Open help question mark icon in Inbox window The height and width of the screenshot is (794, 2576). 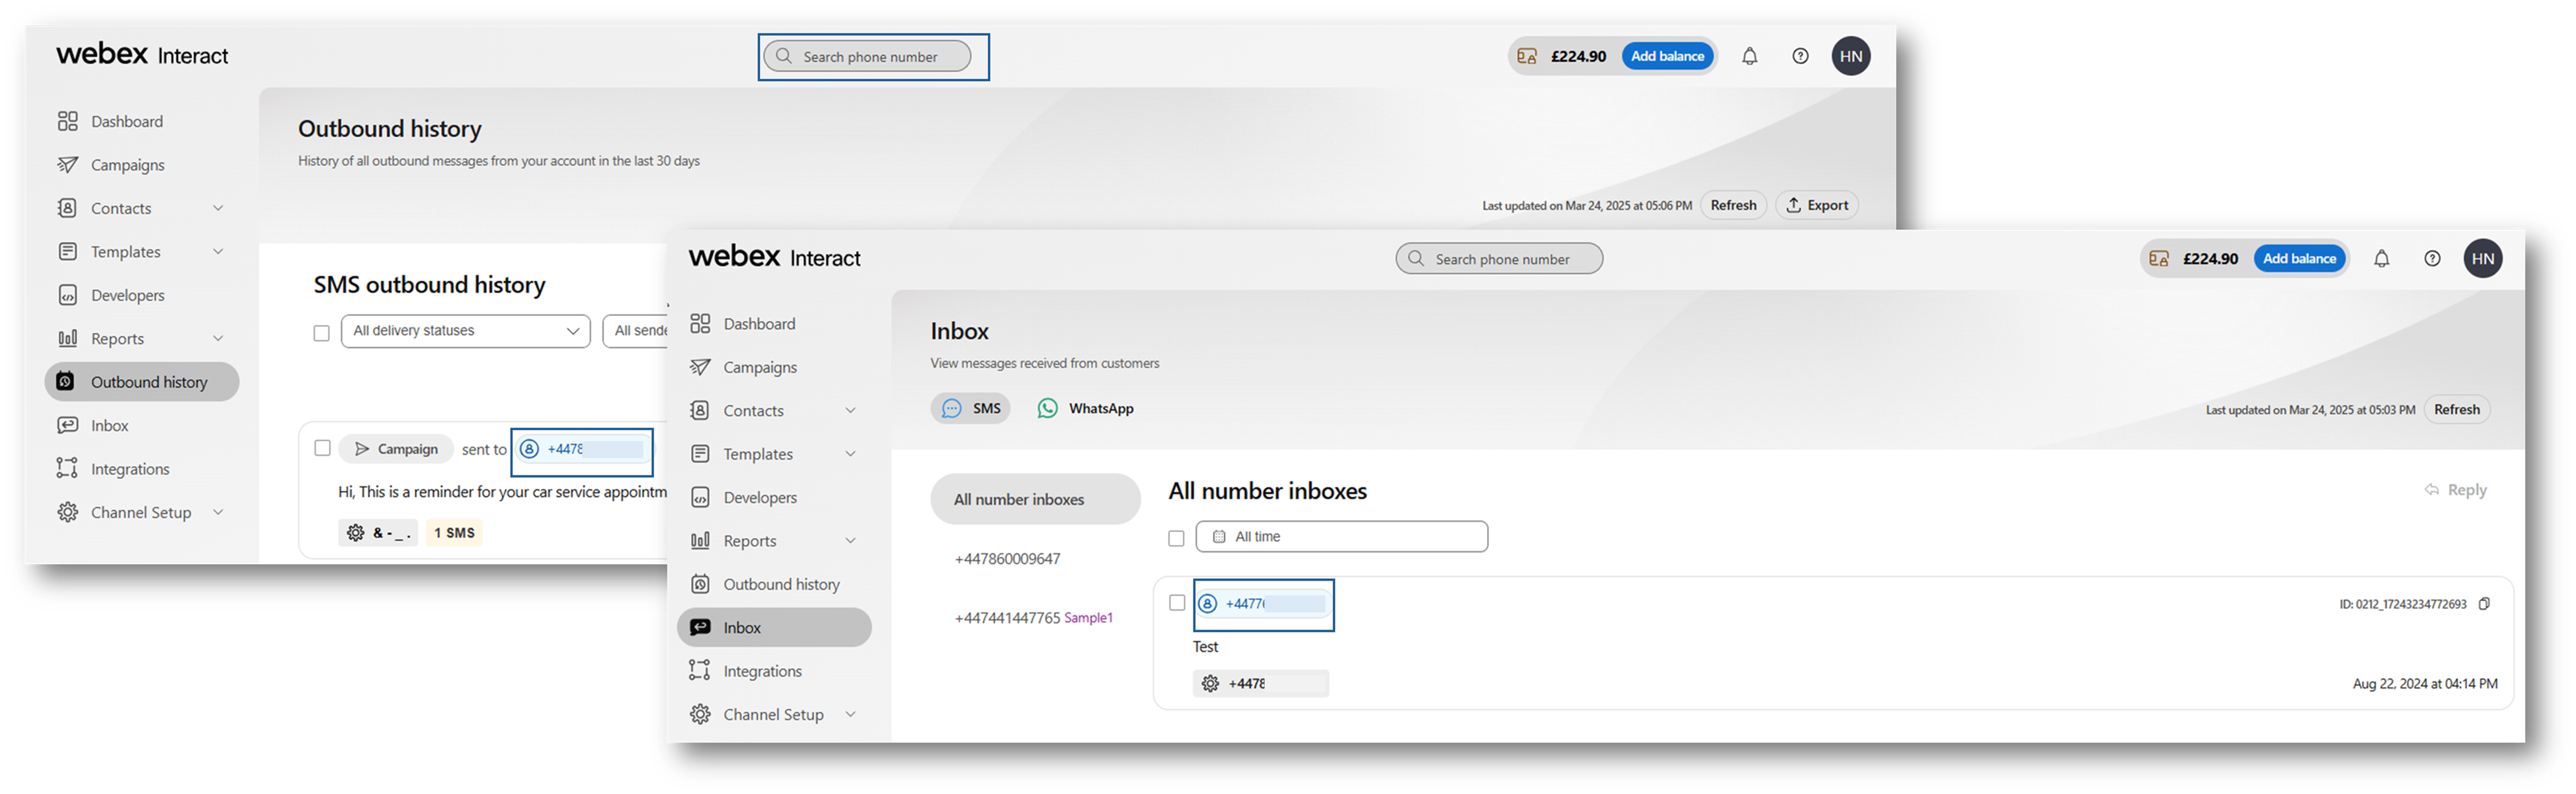point(2432,259)
